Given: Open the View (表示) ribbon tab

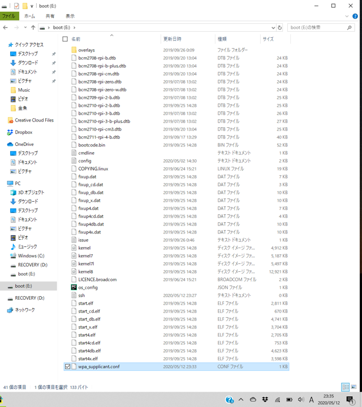Looking at the screenshot, I should click(x=70, y=16).
